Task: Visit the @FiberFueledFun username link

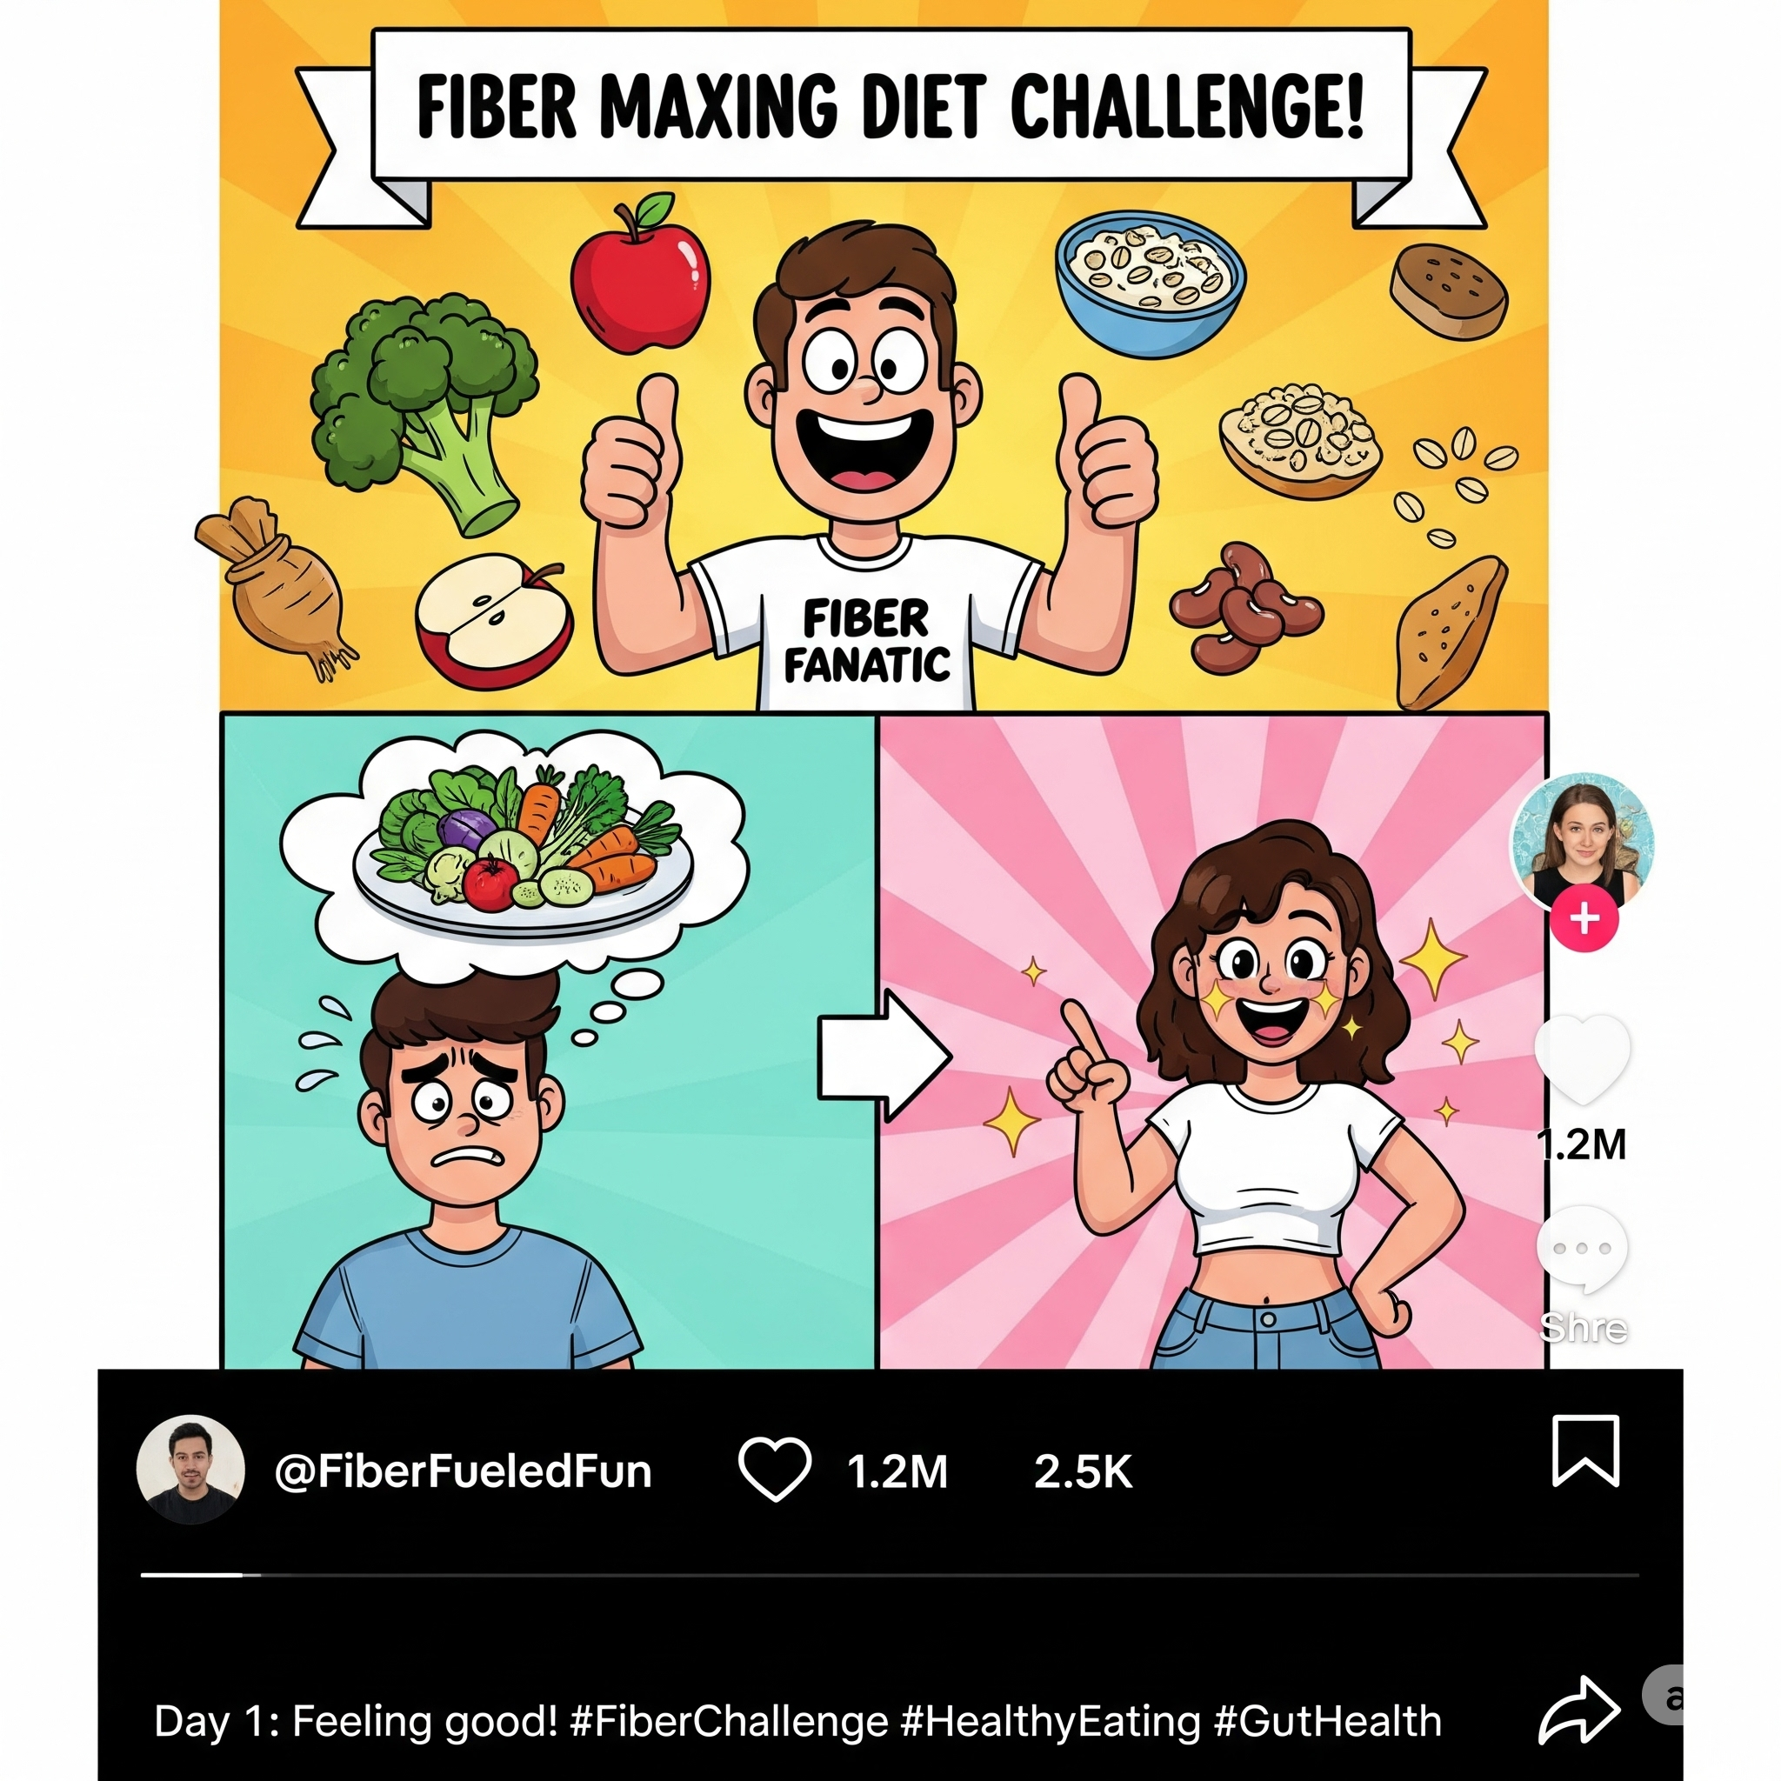Action: [463, 1471]
